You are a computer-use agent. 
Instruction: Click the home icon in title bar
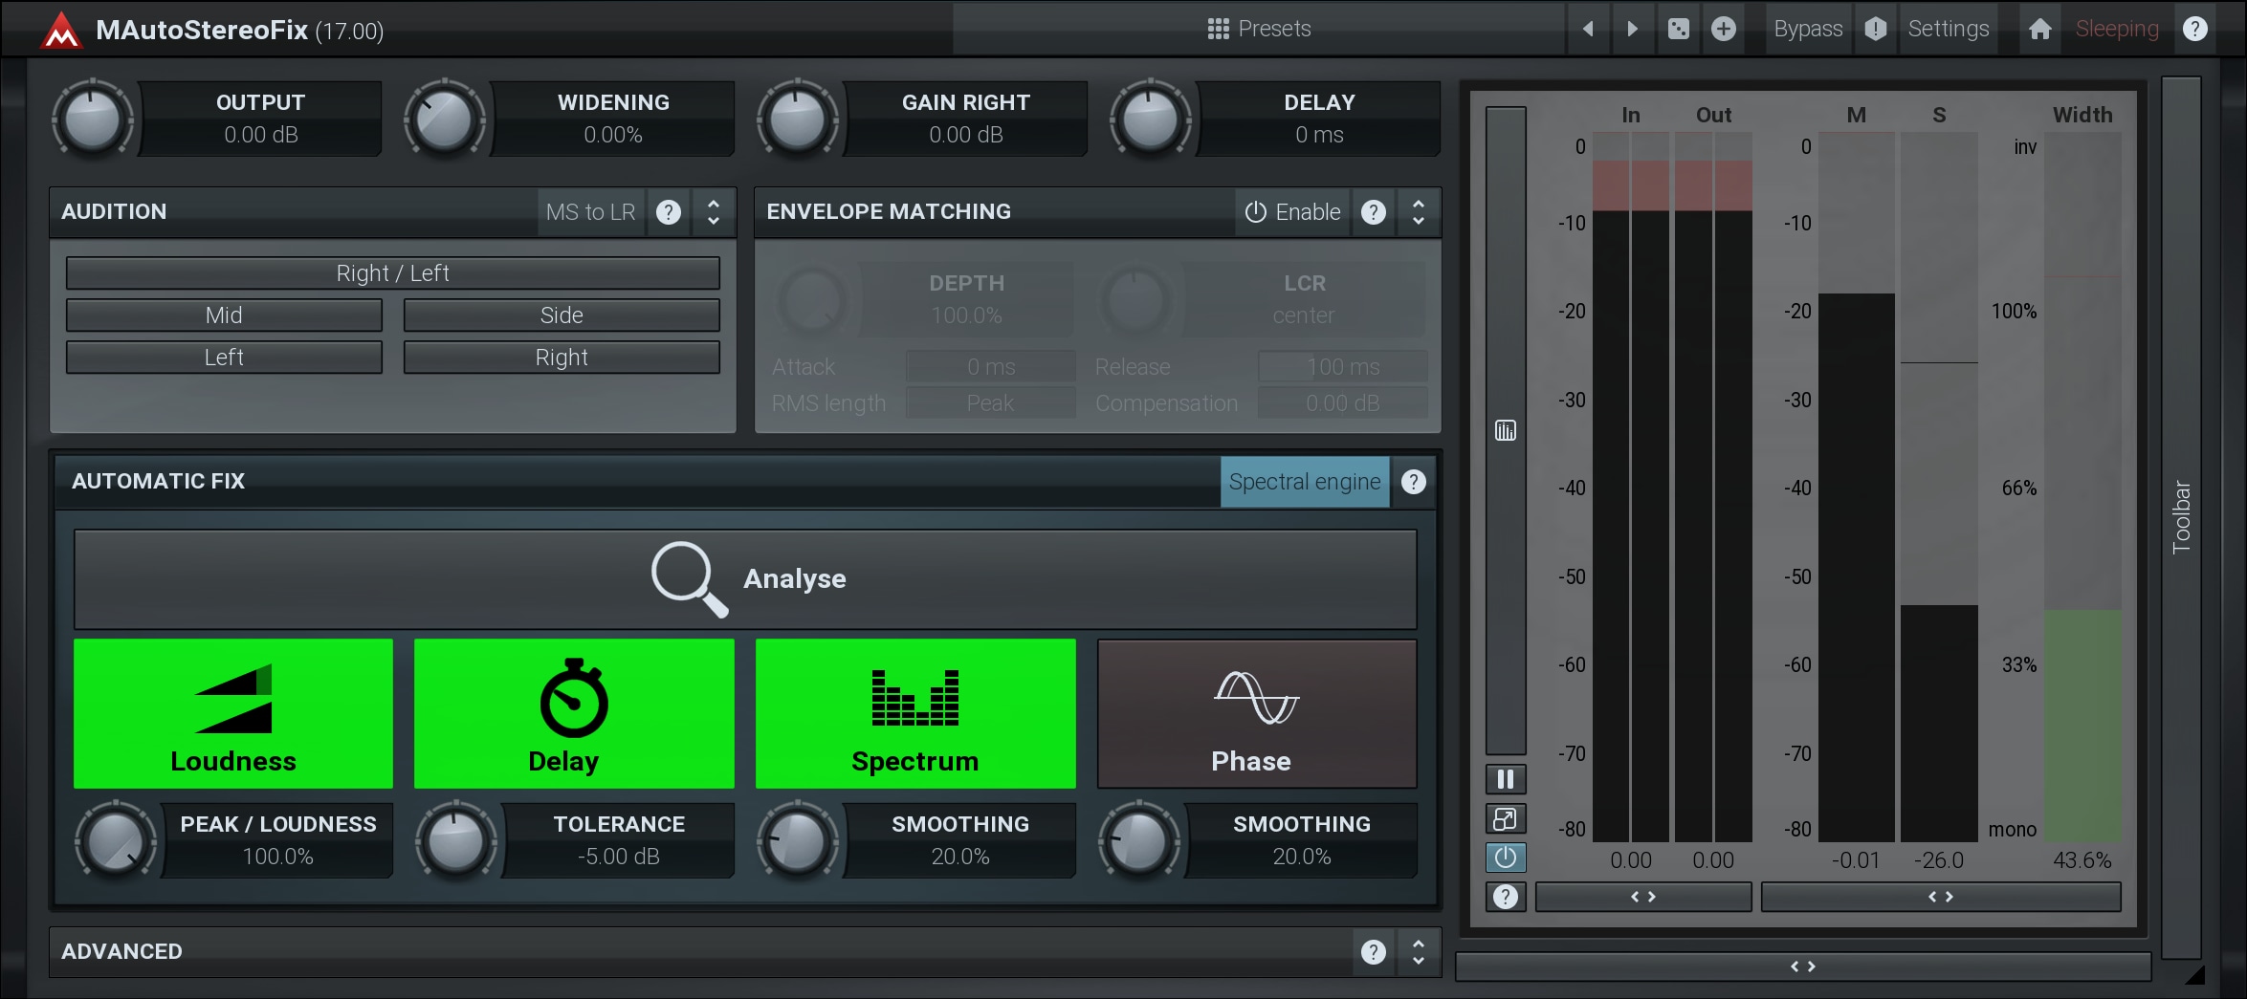coord(2039,29)
